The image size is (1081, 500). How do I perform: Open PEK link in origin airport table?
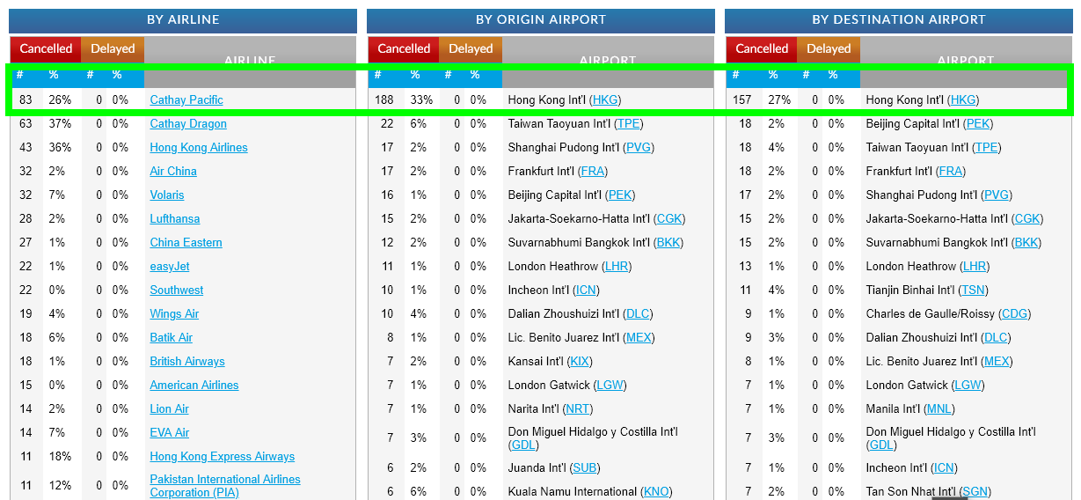coord(620,195)
